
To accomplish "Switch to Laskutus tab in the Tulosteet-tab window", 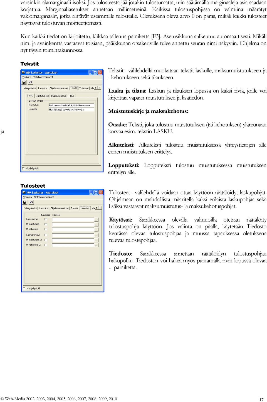I will (44, 208).
